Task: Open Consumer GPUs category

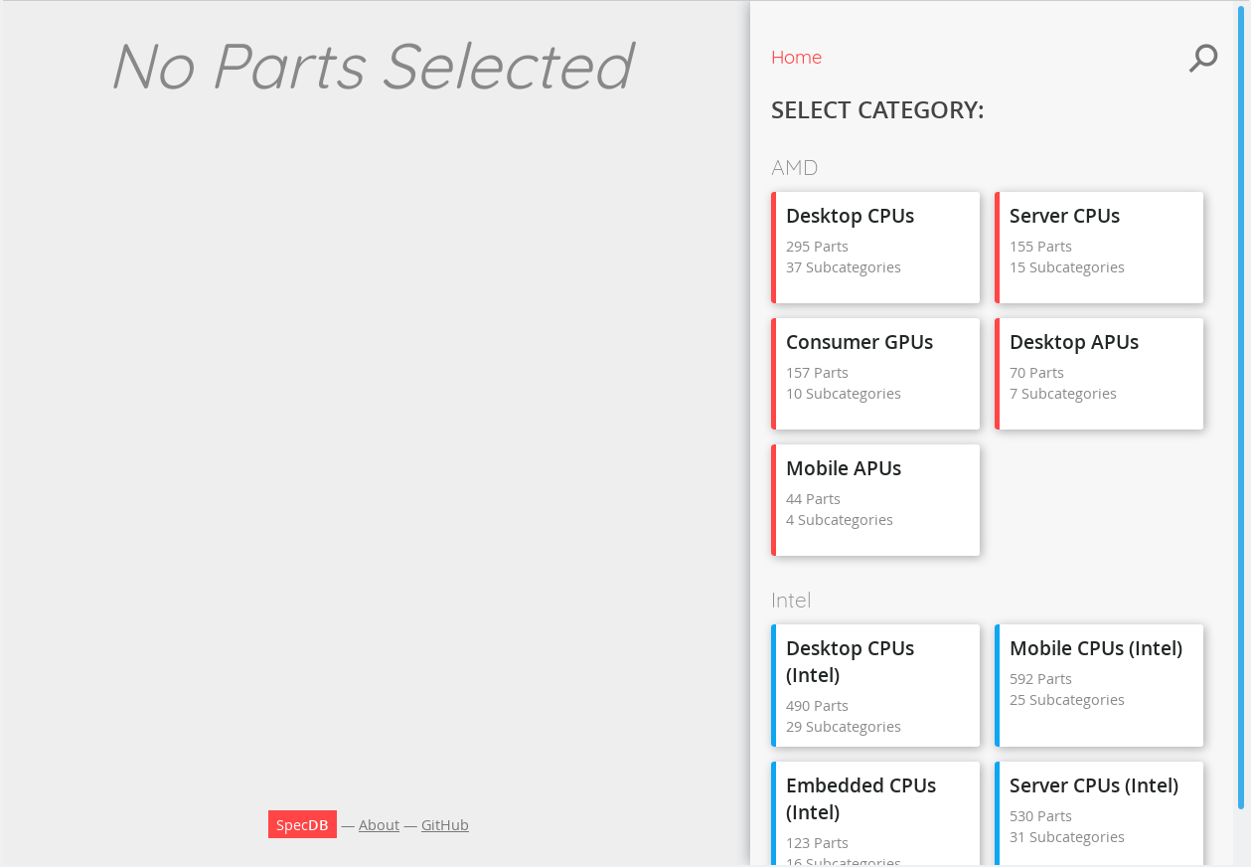Action: pos(875,373)
